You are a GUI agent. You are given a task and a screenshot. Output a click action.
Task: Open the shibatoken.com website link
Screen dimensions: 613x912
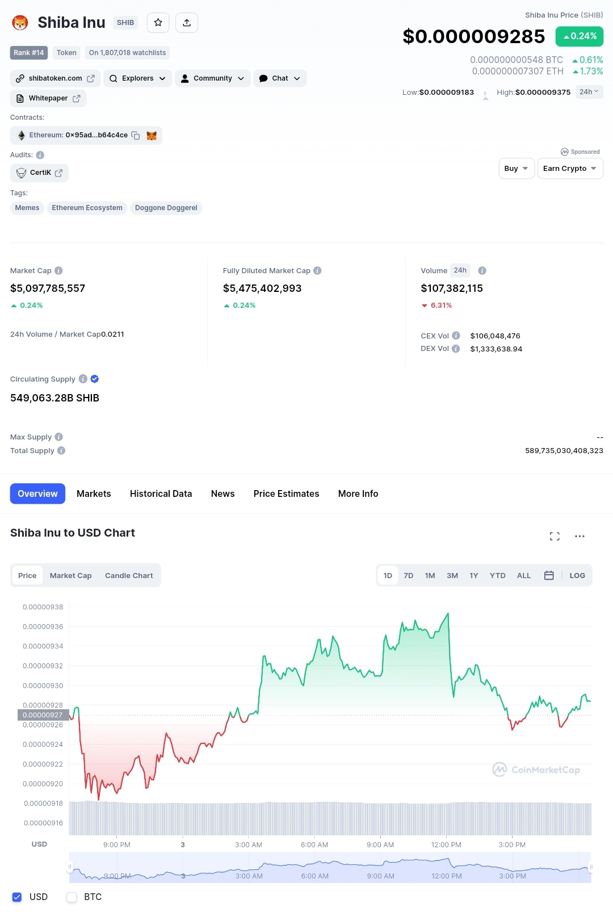pos(56,78)
